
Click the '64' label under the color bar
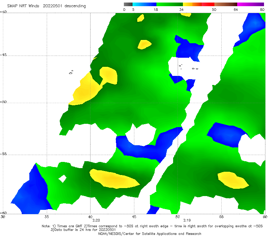(x=236, y=9)
